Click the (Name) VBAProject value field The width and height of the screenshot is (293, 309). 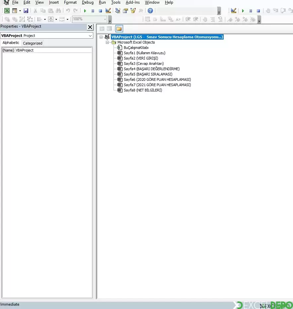(53, 50)
